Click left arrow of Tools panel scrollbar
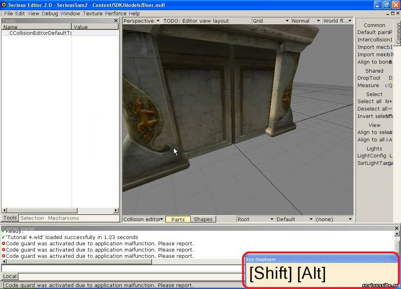Viewport: 401px width, 289px height. (x=4, y=211)
